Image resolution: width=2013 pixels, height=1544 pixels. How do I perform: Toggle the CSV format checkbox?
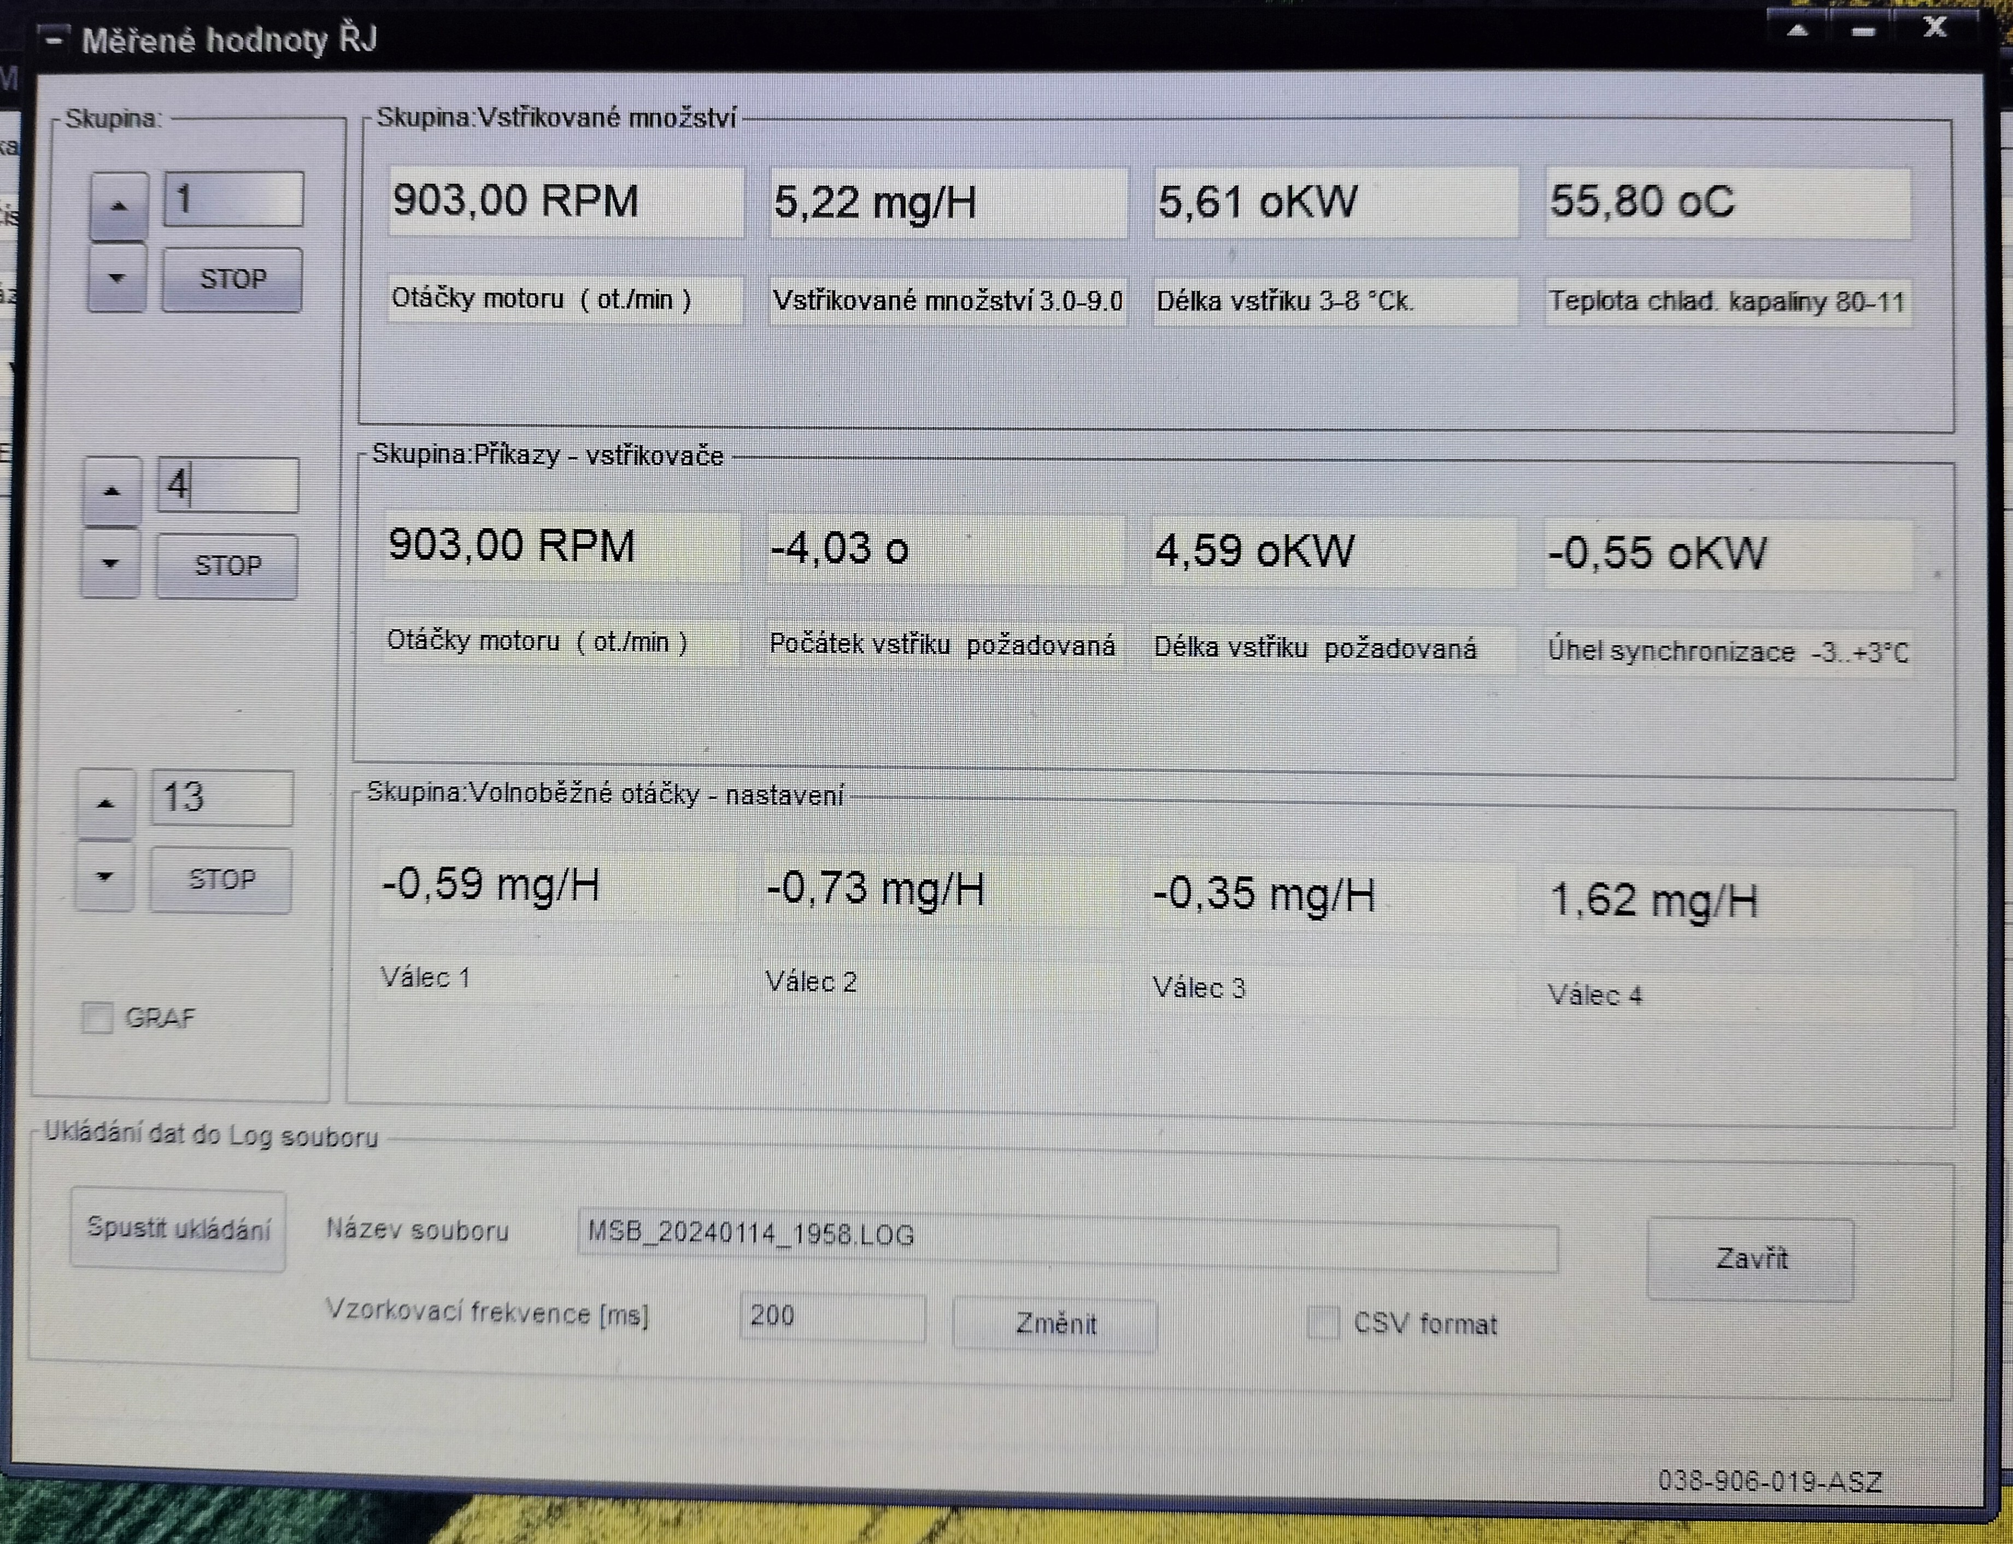point(1323,1323)
